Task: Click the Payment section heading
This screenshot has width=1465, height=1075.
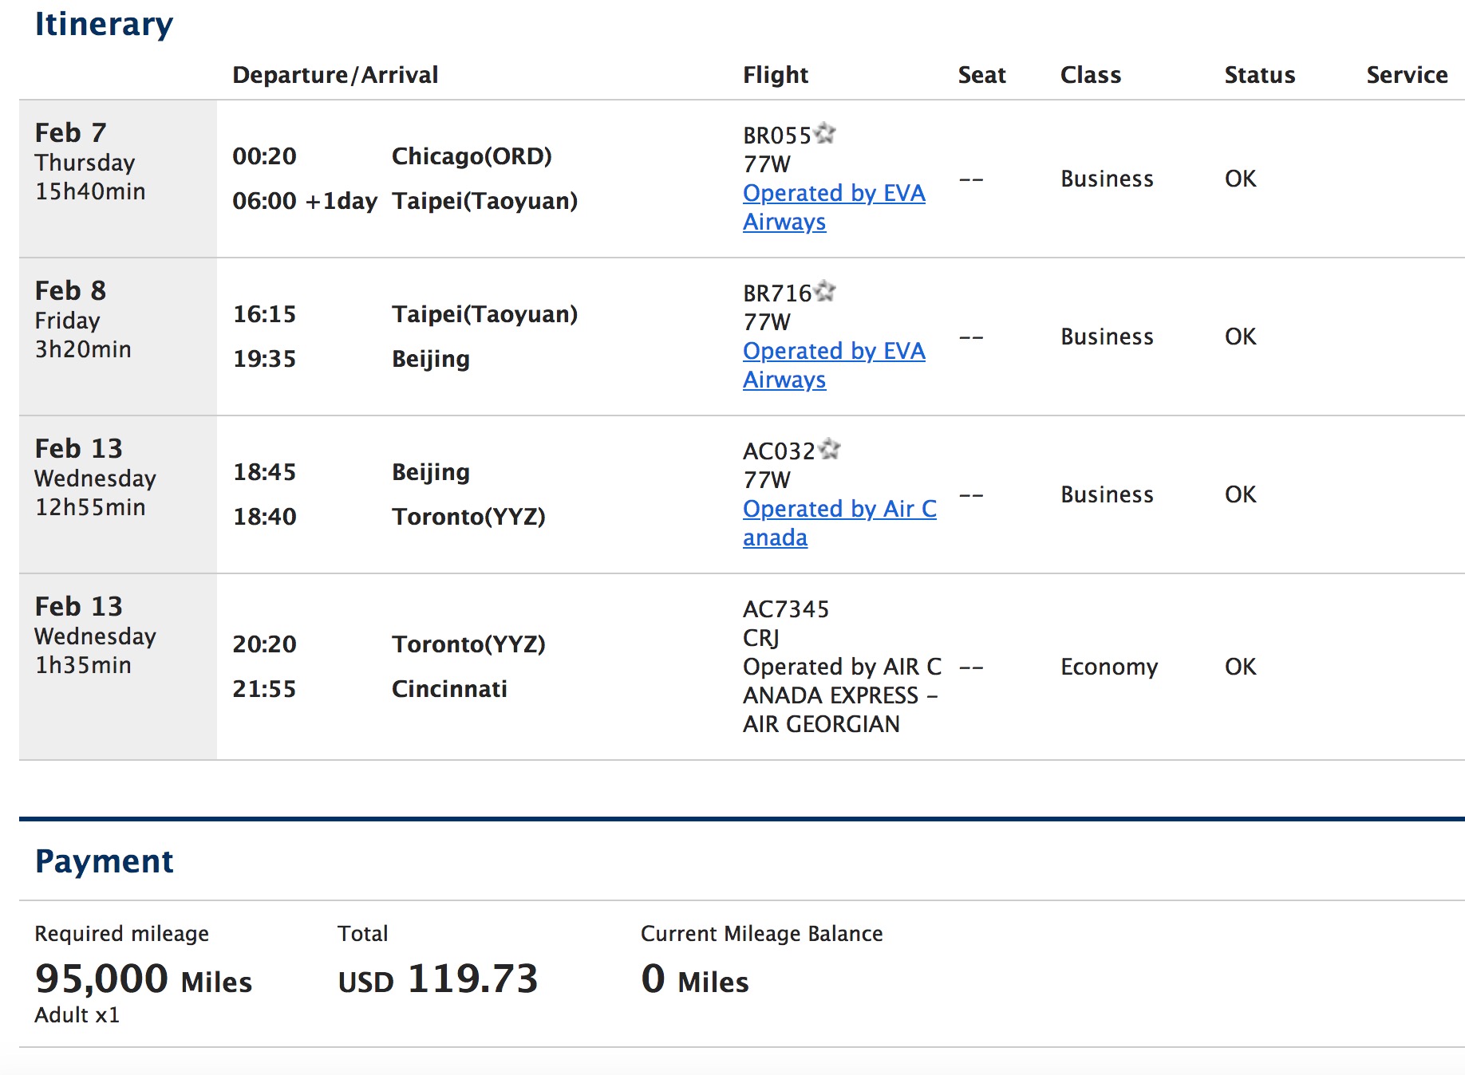Action: pyautogui.click(x=104, y=861)
